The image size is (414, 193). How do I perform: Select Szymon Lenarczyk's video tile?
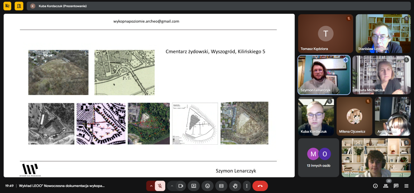(324, 75)
